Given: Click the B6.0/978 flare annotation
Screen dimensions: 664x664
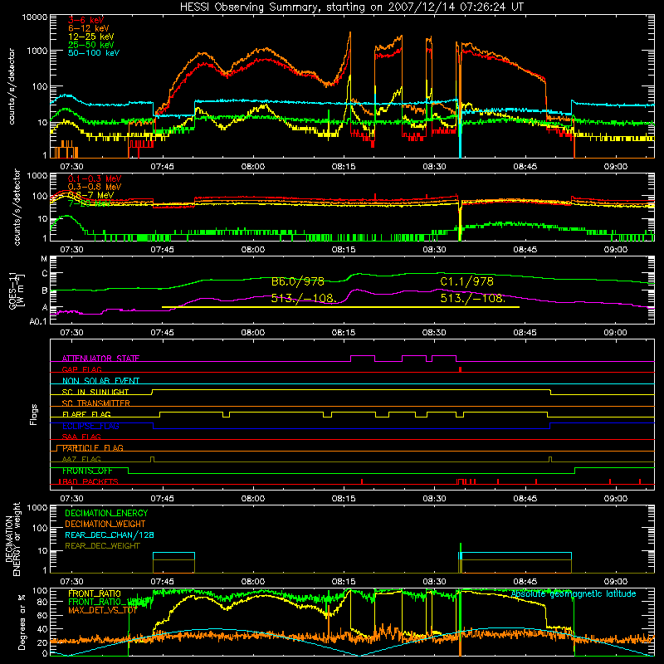Looking at the screenshot, I should [298, 281].
